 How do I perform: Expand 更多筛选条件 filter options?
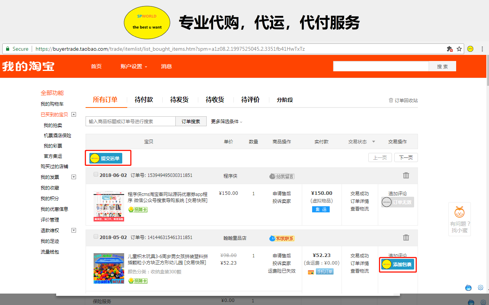(227, 121)
